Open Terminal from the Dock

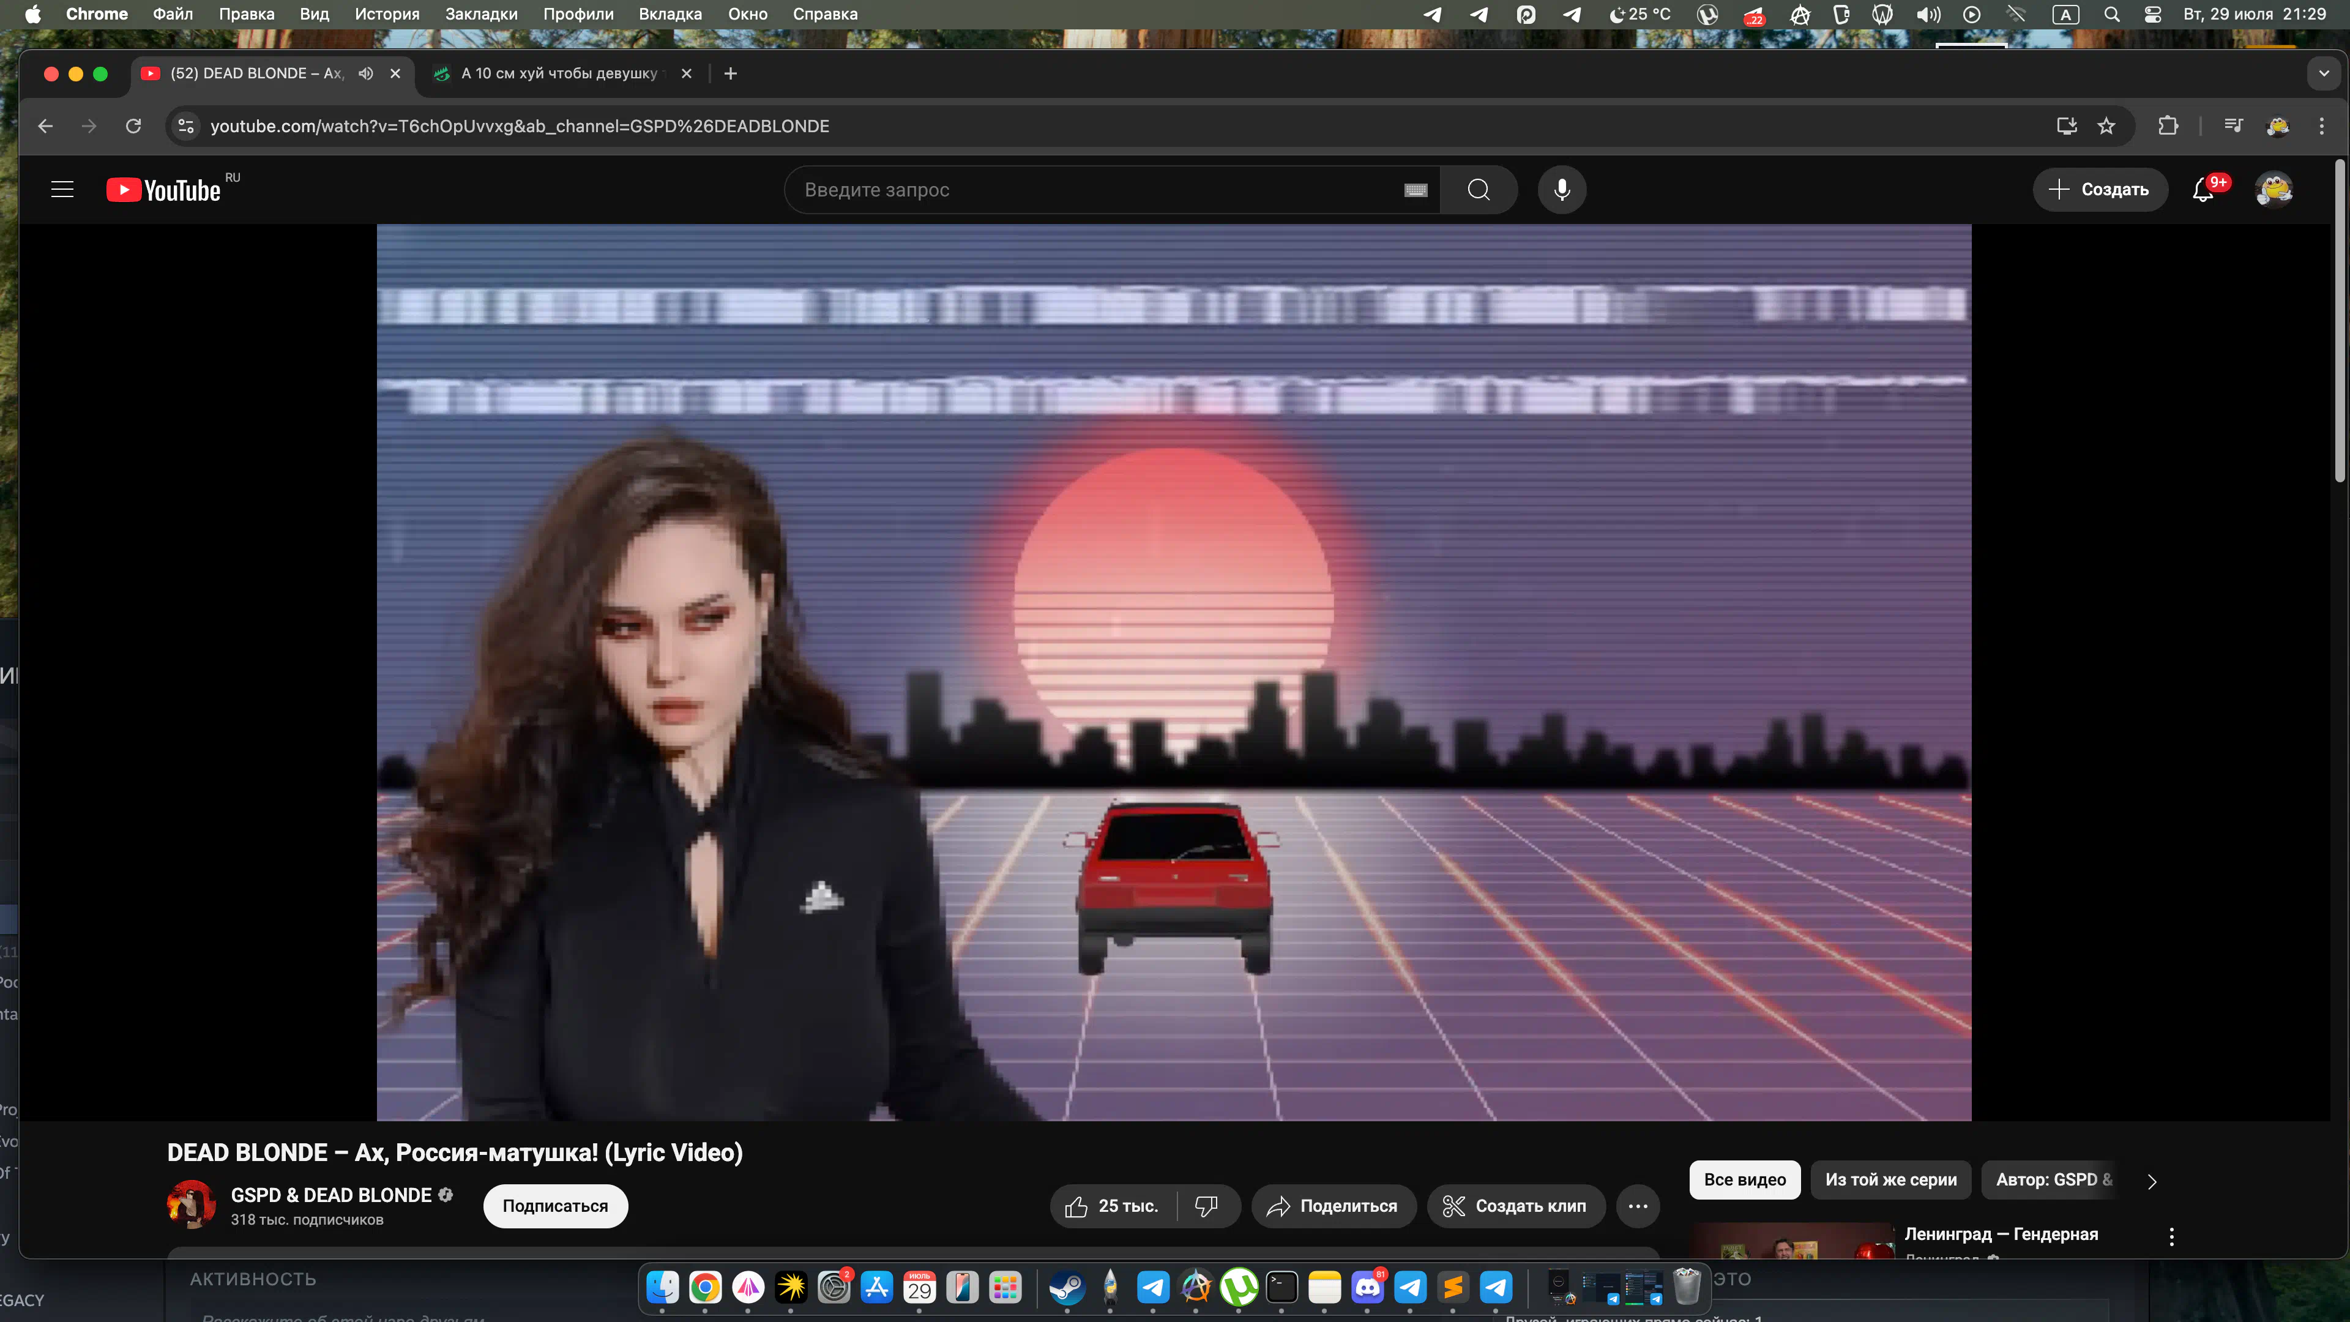tap(1281, 1287)
